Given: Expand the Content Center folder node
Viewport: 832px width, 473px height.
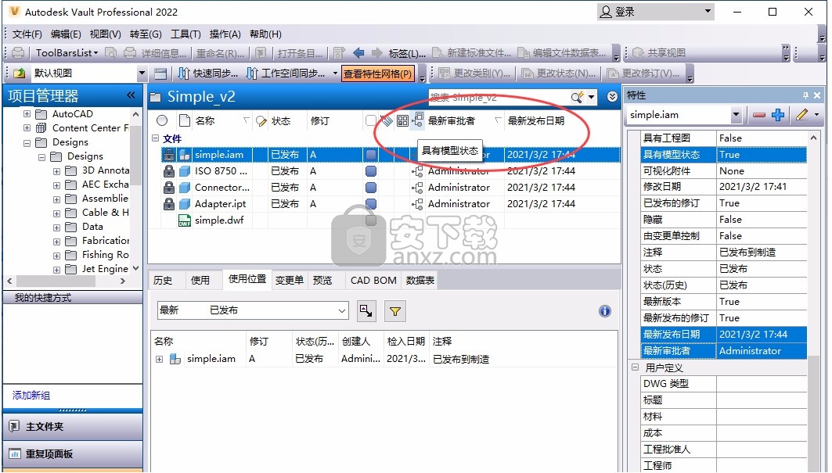Looking at the screenshot, I should 27,127.
